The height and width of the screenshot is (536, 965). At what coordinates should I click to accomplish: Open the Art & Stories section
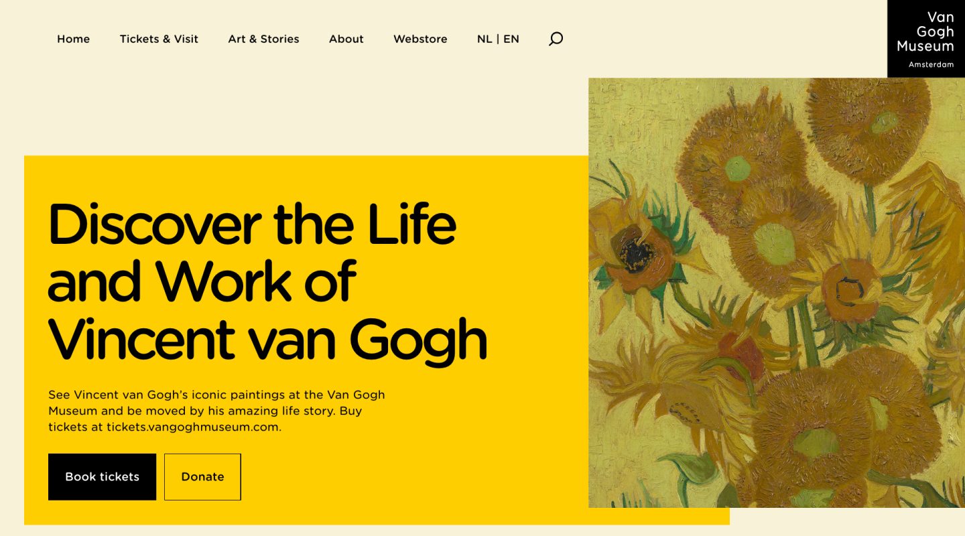(x=263, y=39)
